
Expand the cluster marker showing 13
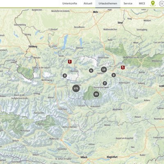click(104, 70)
